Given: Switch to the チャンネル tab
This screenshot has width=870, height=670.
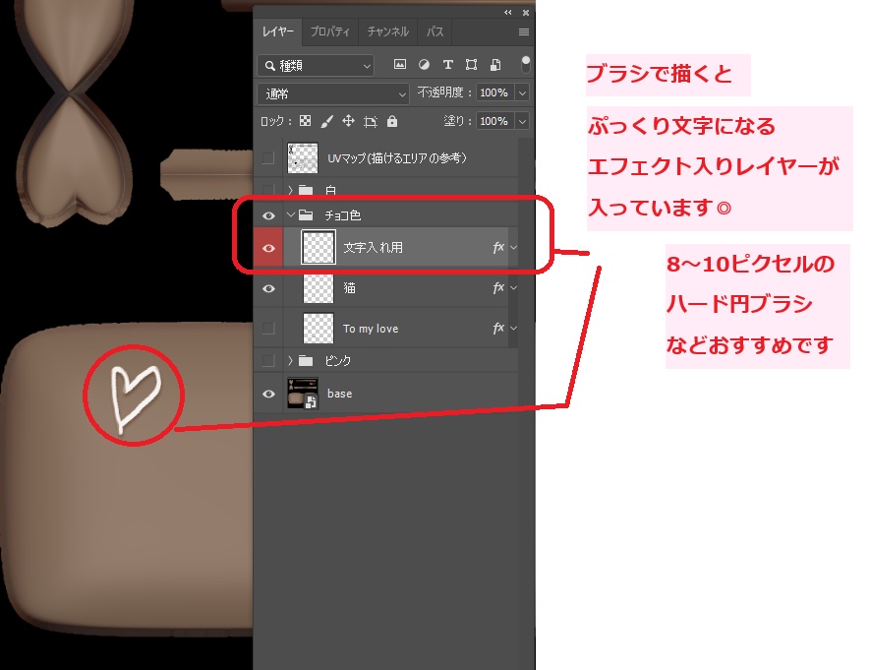Looking at the screenshot, I should (x=388, y=31).
